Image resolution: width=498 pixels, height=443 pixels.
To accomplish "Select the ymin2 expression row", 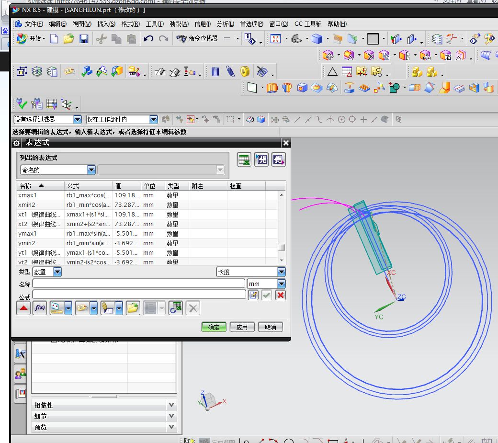I will click(x=147, y=243).
